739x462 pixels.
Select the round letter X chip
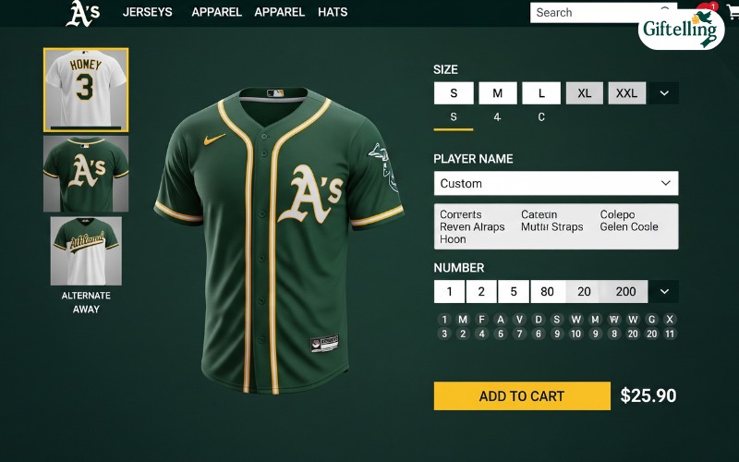670,320
